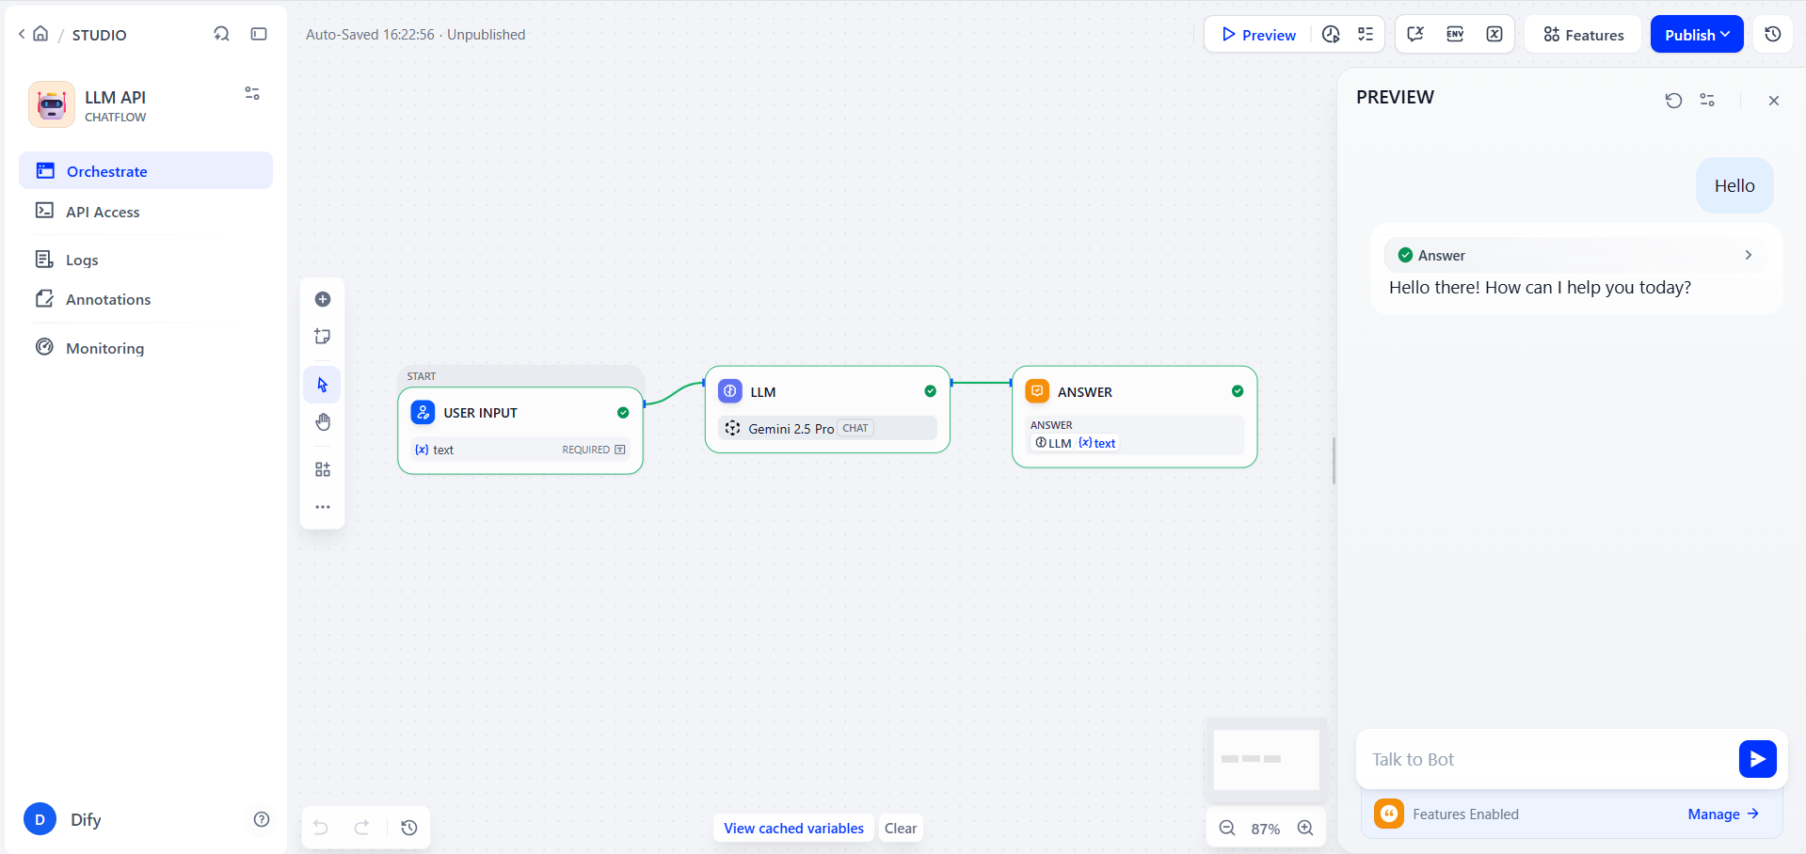Add a note with the note icon
This screenshot has height=854, width=1806.
pos(323,337)
